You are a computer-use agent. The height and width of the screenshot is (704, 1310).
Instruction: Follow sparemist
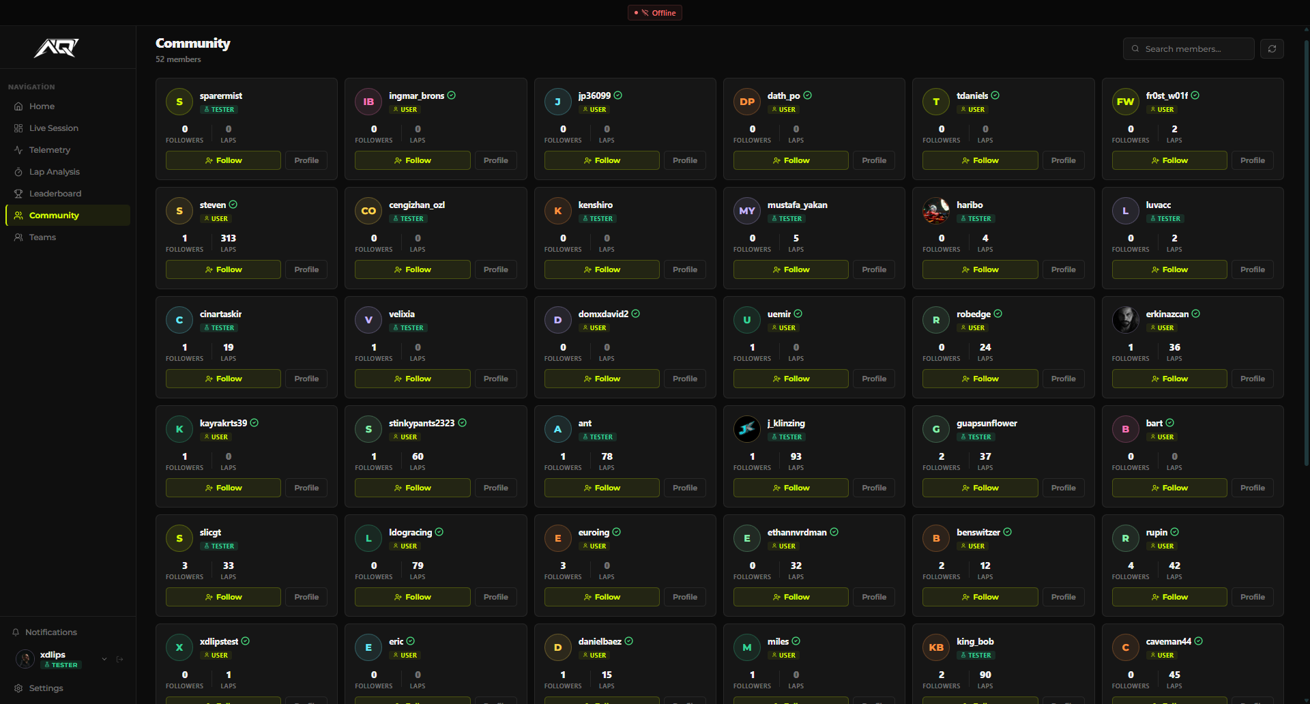(x=223, y=160)
